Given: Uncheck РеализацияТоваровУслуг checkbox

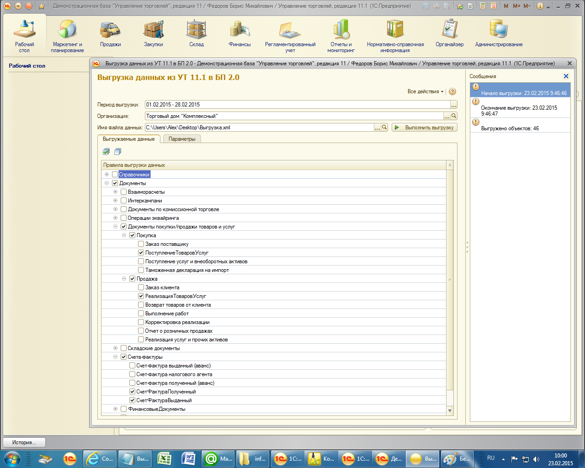Looking at the screenshot, I should [141, 296].
